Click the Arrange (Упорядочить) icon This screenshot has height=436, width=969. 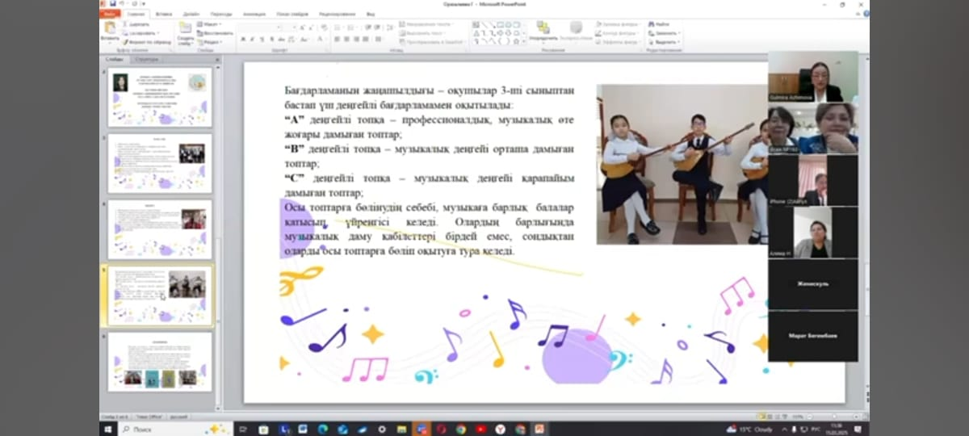[x=543, y=30]
